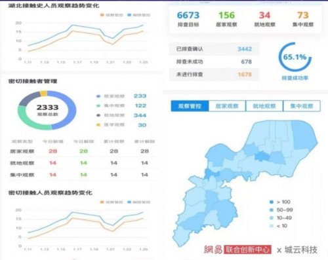Click the 10–49 map legend swatch
Viewport: 328px width, 260px height.
[x=272, y=218]
